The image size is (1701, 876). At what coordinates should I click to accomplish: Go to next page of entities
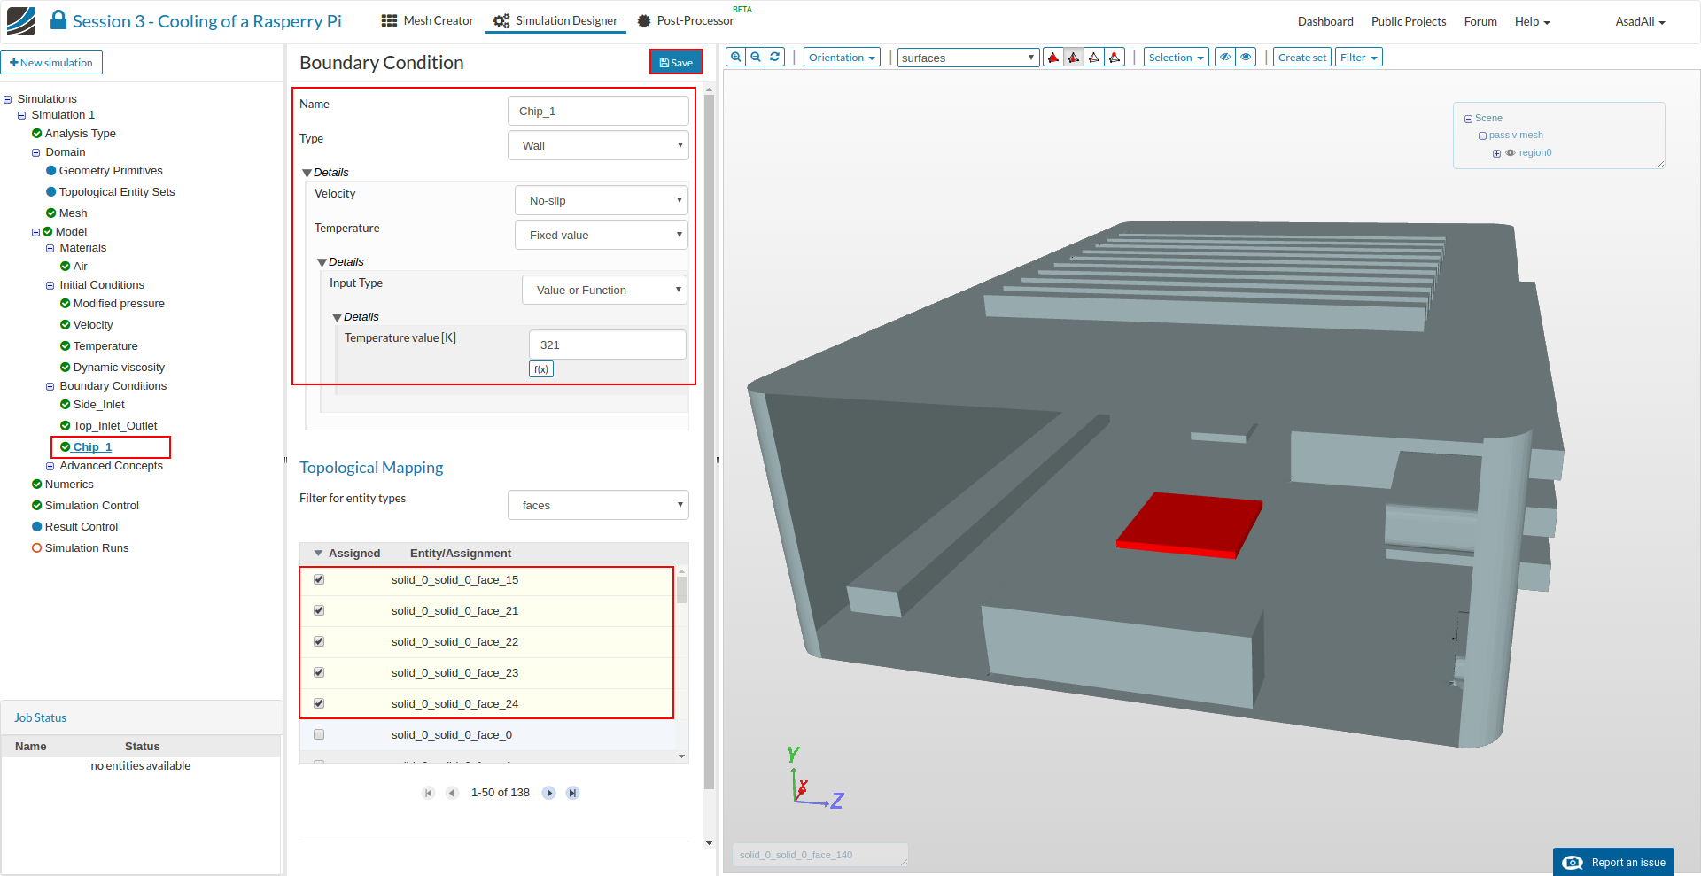click(549, 793)
